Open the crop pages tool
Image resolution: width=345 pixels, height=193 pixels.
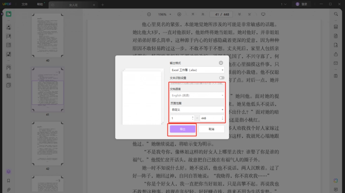tap(8, 76)
